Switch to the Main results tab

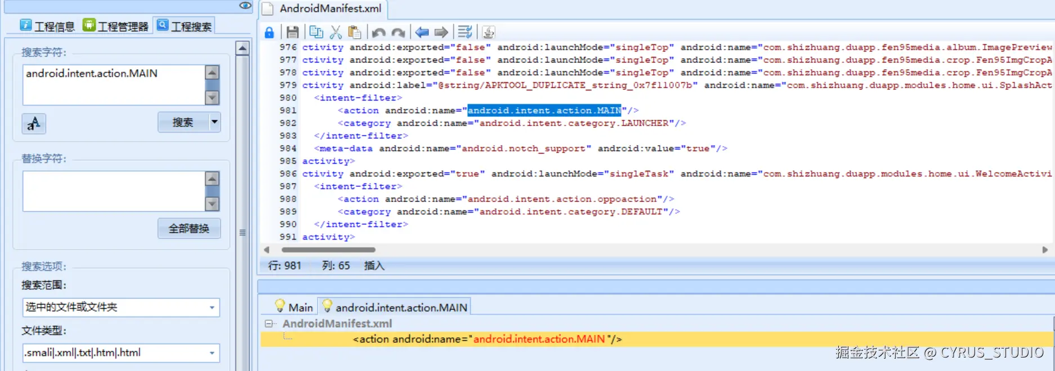coord(294,307)
